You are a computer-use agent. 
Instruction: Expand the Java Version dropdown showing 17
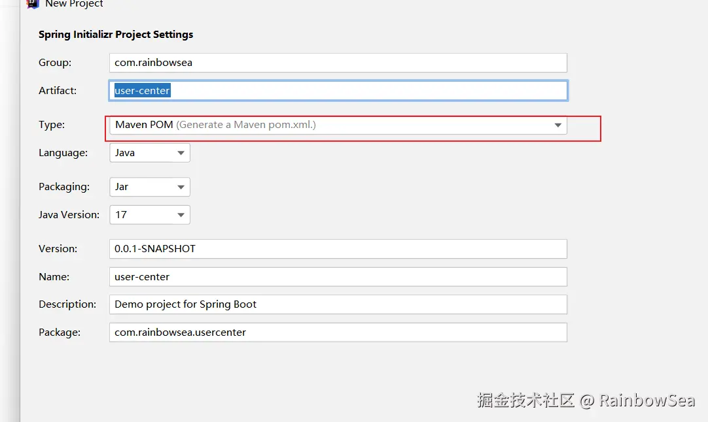click(150, 215)
